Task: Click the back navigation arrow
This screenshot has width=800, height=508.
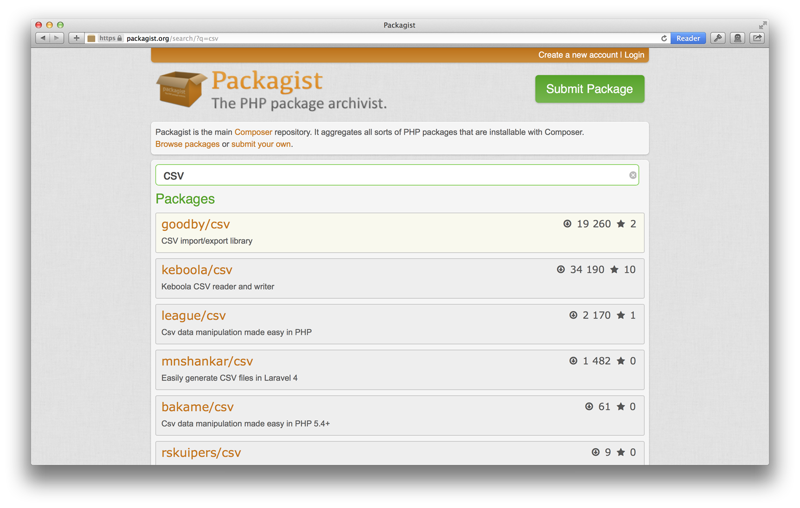Action: pyautogui.click(x=42, y=38)
